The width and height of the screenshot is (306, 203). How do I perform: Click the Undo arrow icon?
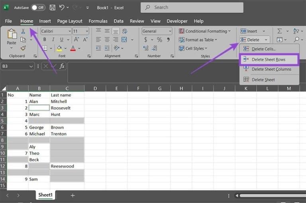[62, 8]
